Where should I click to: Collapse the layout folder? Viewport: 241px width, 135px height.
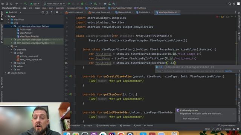(x=12, y=53)
